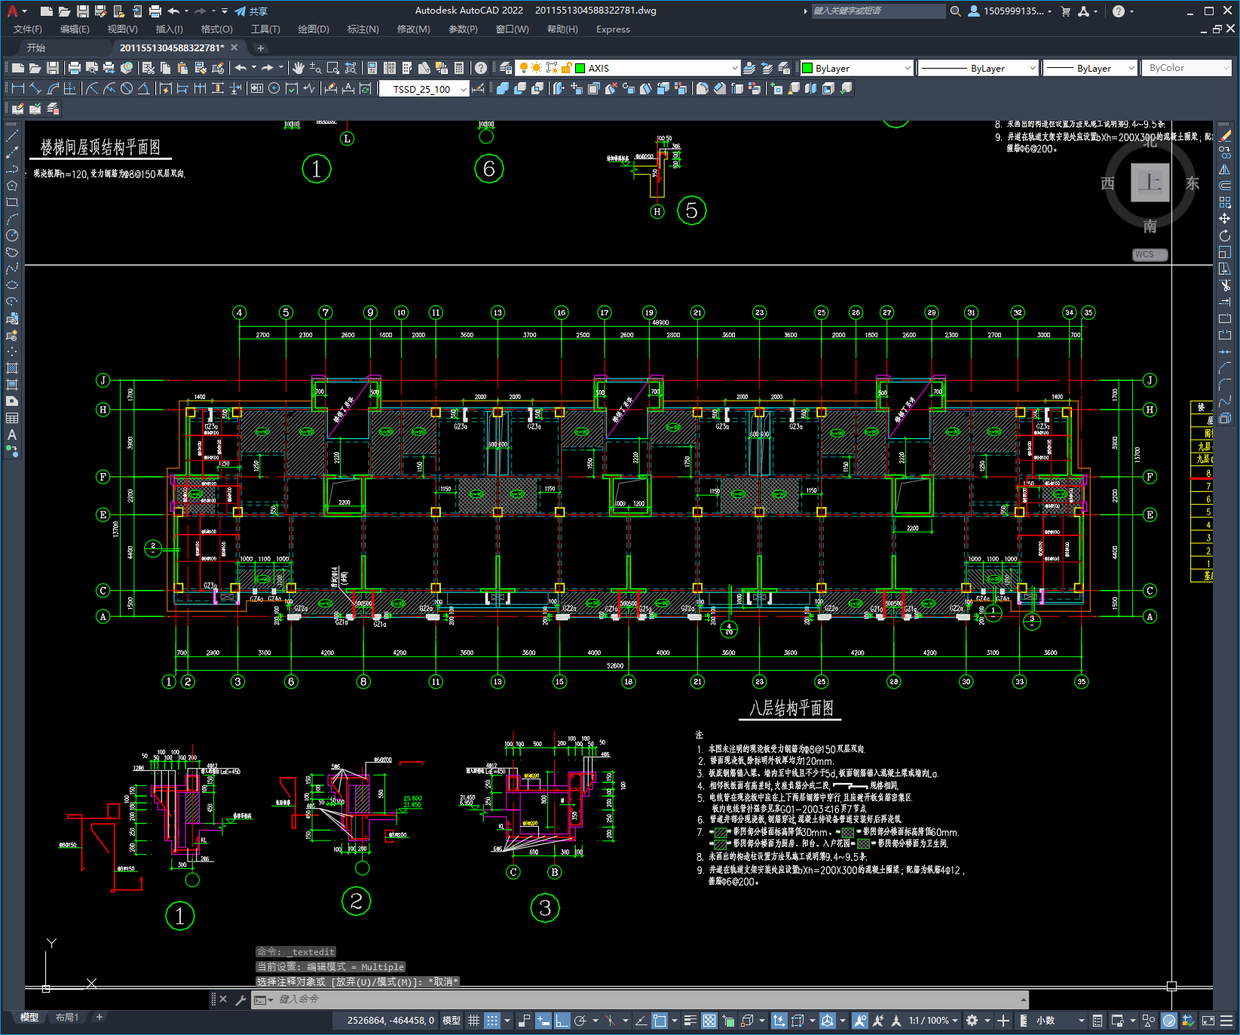Click the Multiline Text A tool
Screen dimensions: 1240x1035
12,435
